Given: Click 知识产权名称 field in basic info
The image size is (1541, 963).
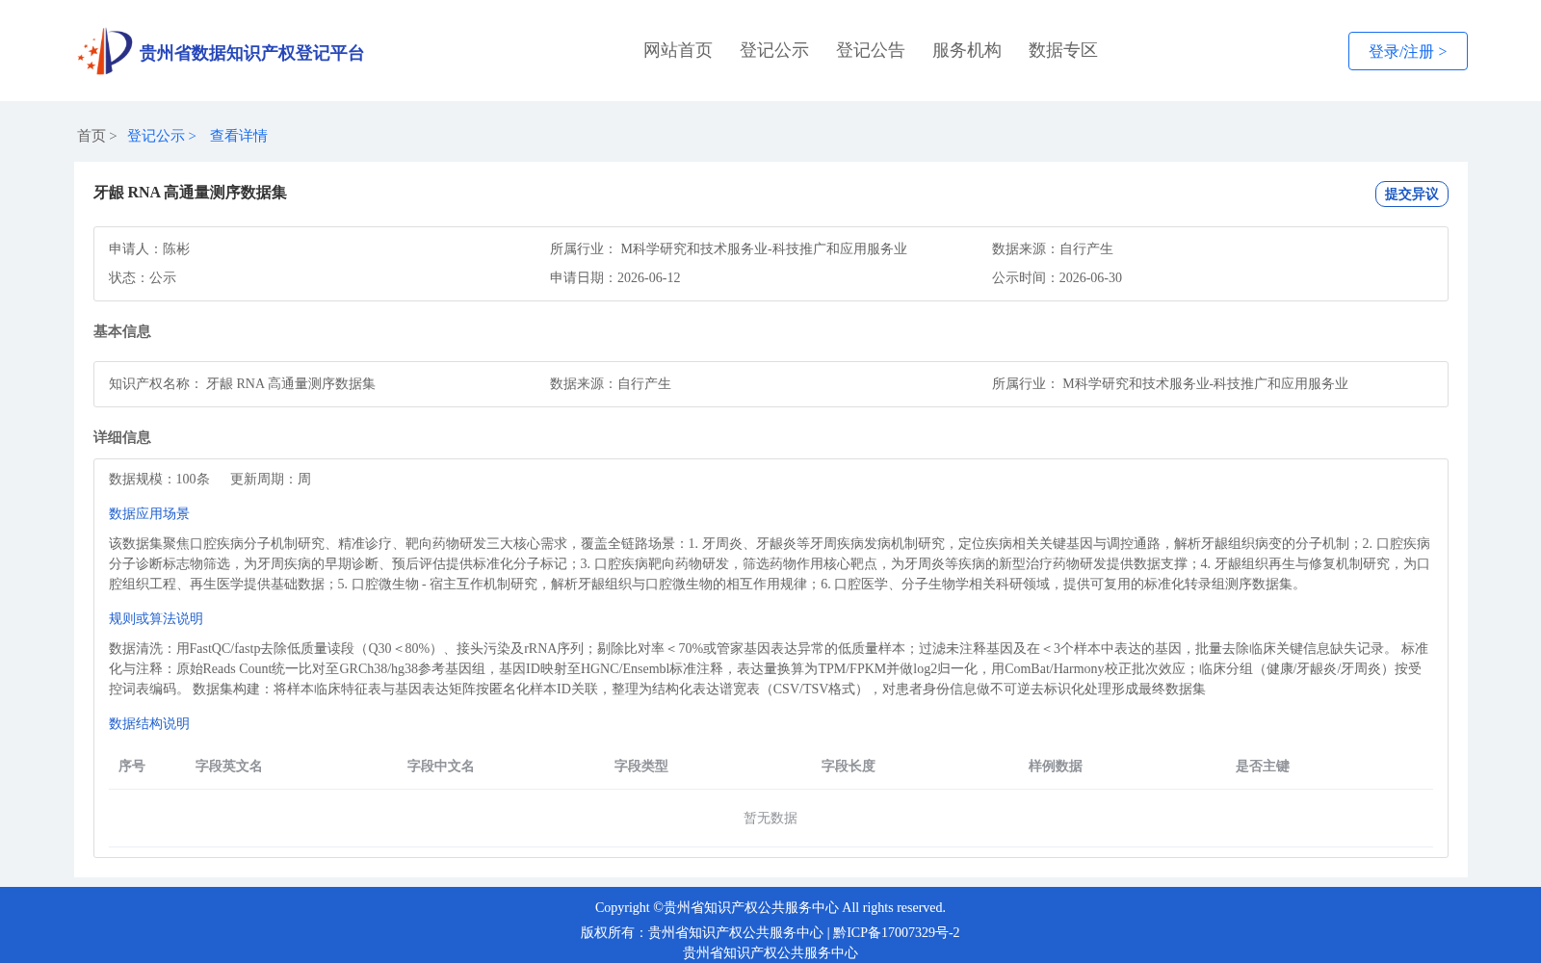Looking at the screenshot, I should (x=242, y=383).
